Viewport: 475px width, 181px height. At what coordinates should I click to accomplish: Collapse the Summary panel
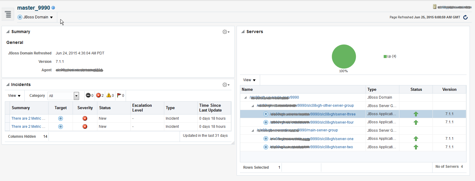click(x=8, y=32)
